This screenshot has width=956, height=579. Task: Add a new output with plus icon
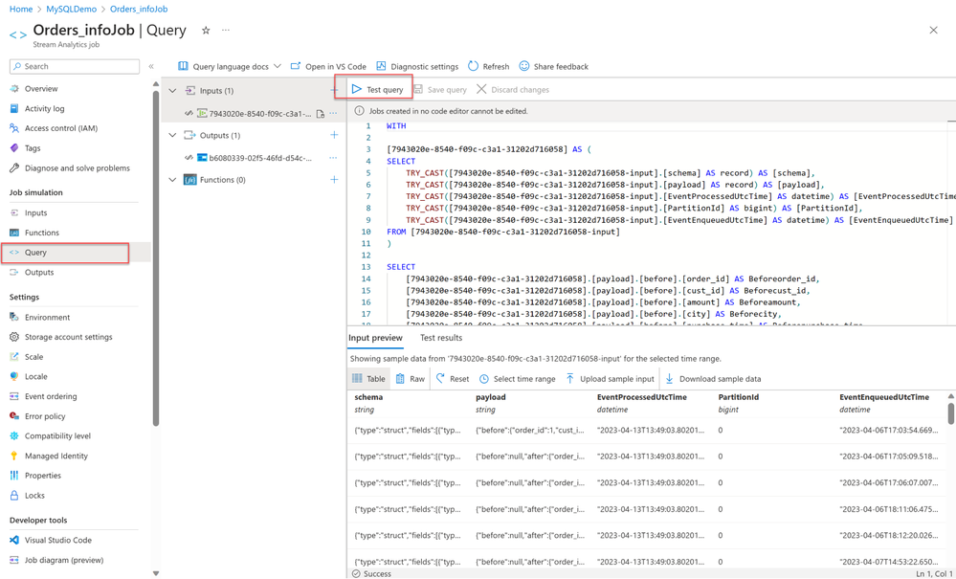[334, 135]
